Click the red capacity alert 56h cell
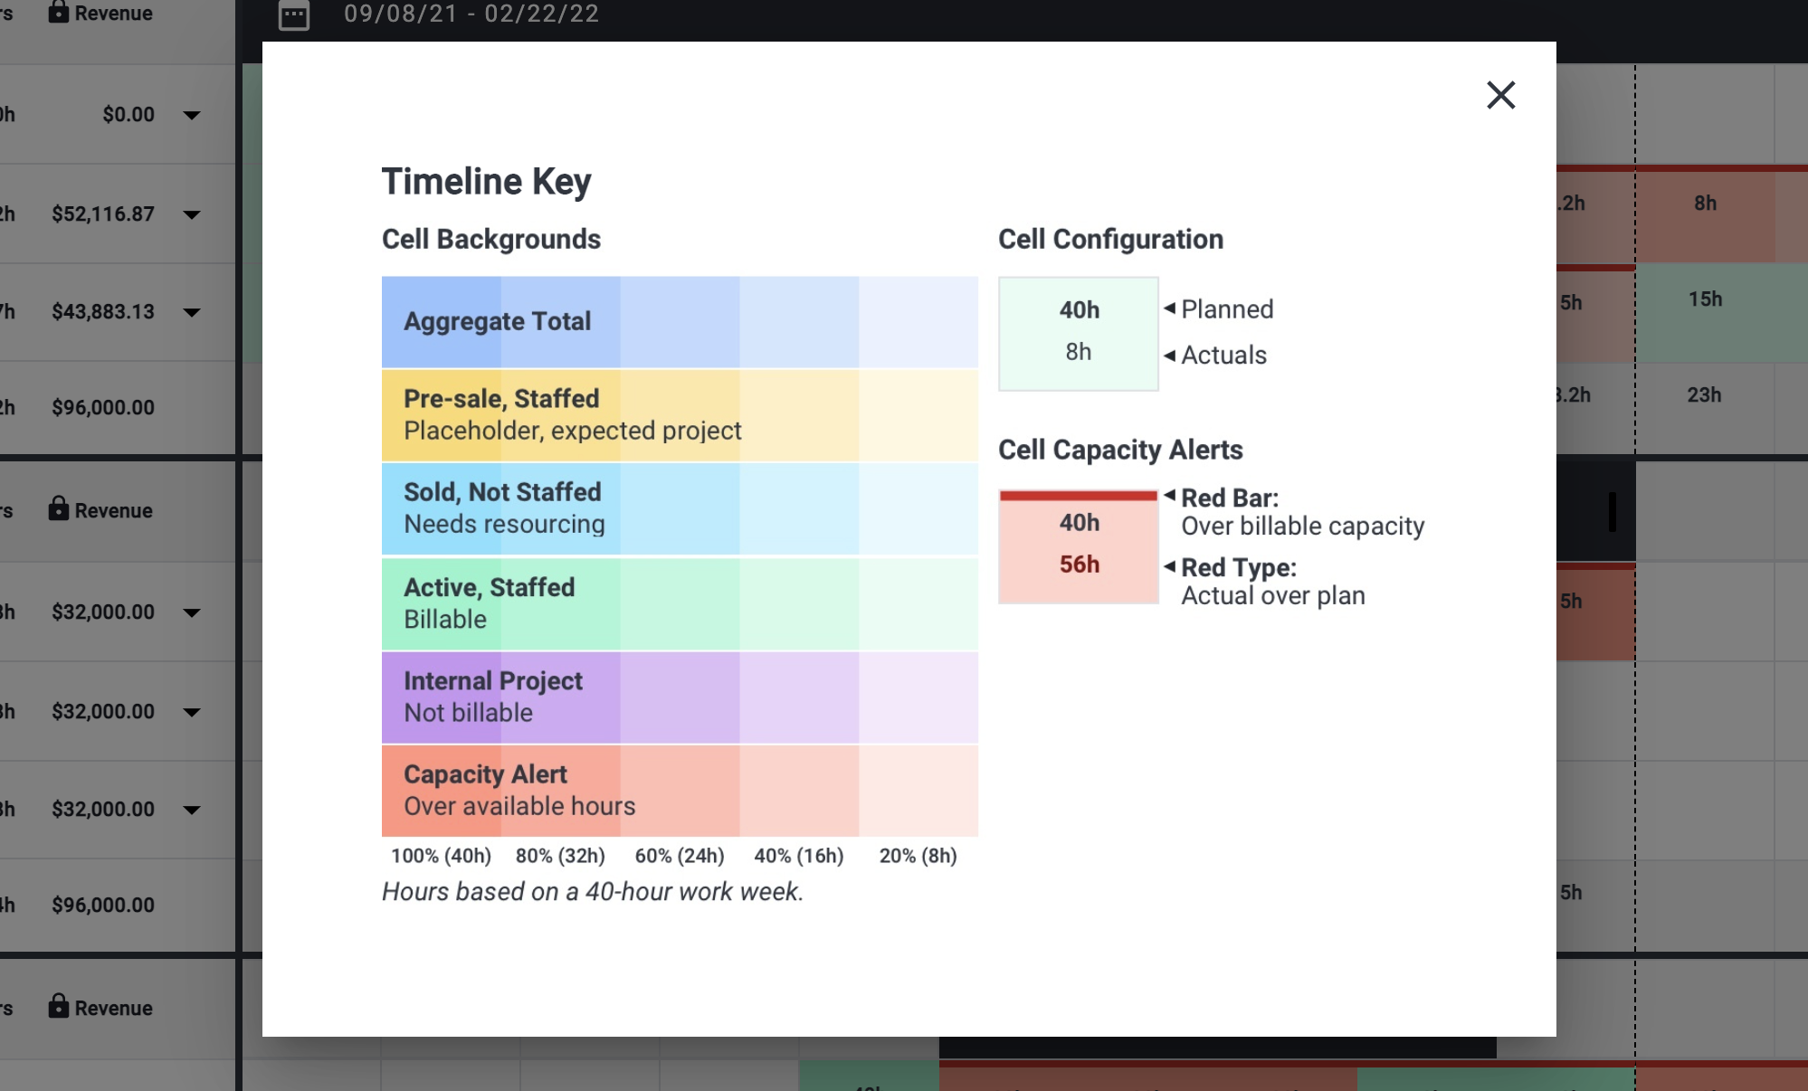Image resolution: width=1808 pixels, height=1091 pixels. pyautogui.click(x=1078, y=548)
